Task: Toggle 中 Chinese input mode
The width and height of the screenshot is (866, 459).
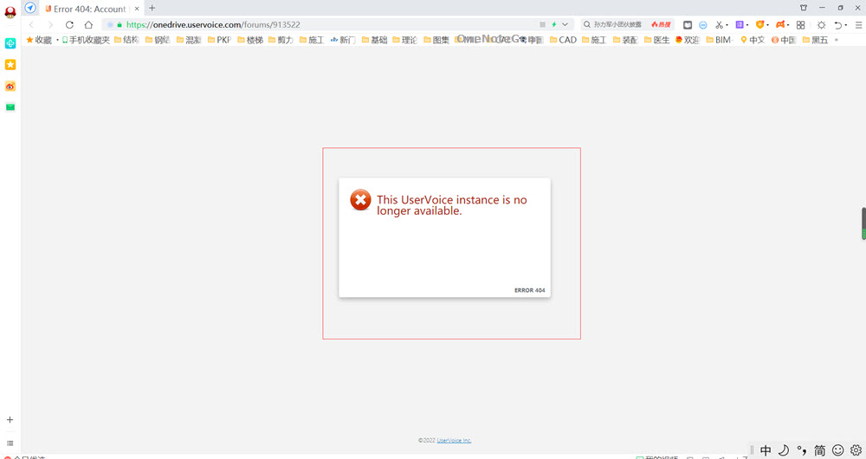Action: click(x=766, y=450)
